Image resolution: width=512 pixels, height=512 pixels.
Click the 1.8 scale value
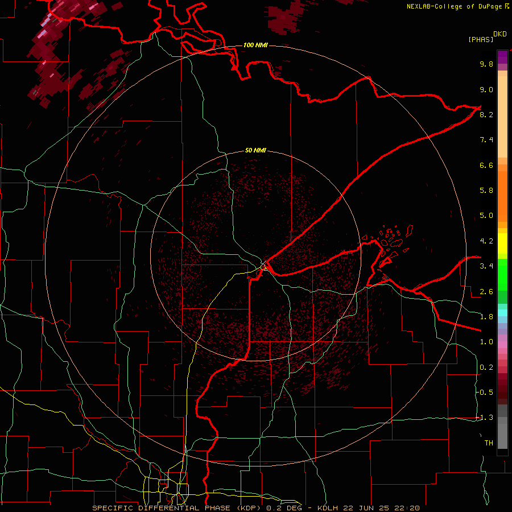click(486, 317)
